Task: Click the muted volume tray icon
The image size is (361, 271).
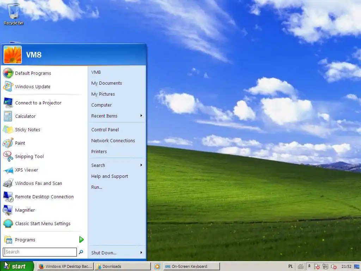Action: click(x=334, y=267)
